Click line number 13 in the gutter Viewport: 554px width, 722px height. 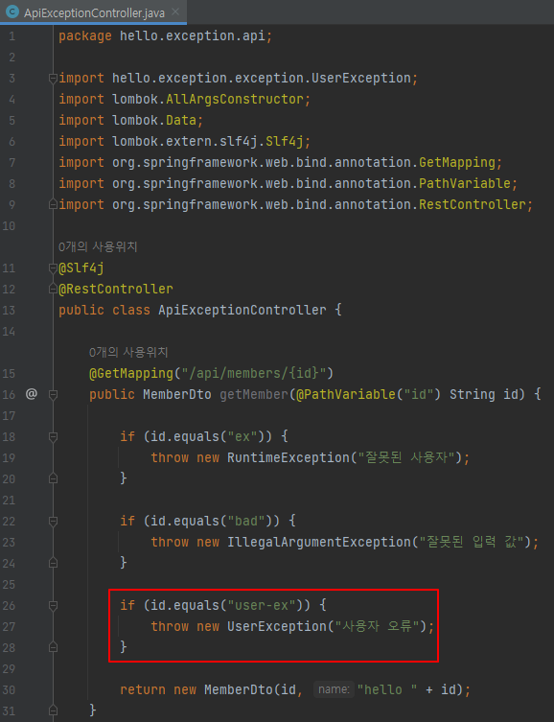[x=9, y=311]
